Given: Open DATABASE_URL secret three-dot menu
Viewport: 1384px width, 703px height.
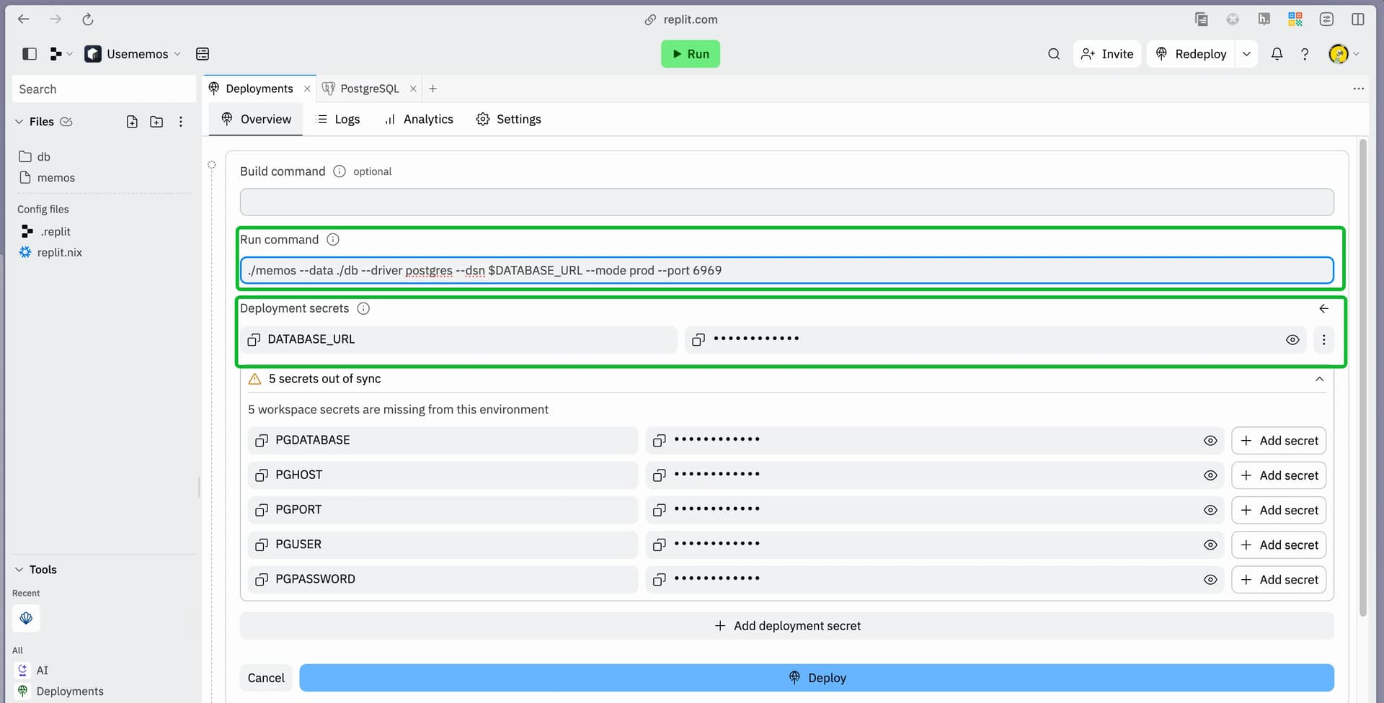Looking at the screenshot, I should pos(1323,339).
